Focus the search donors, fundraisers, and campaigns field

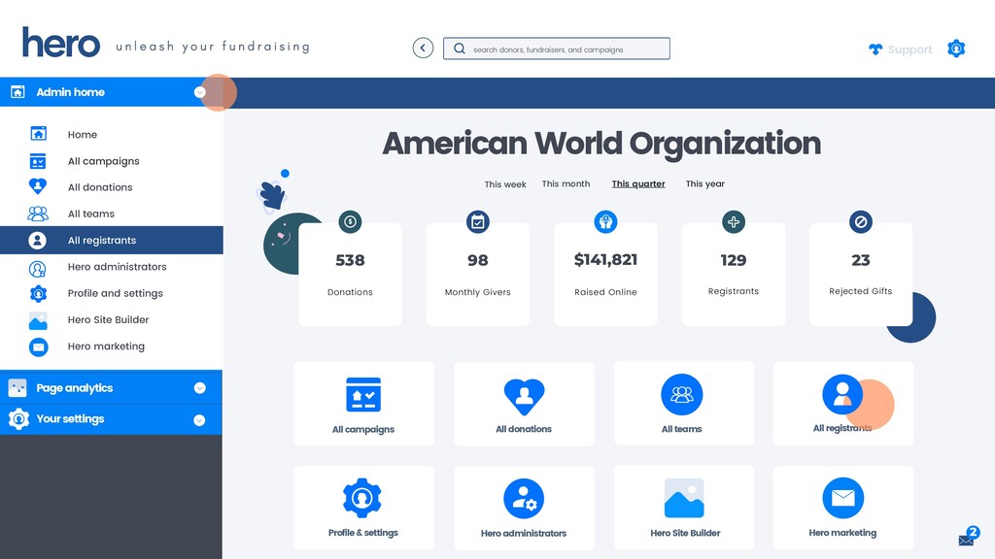557,49
